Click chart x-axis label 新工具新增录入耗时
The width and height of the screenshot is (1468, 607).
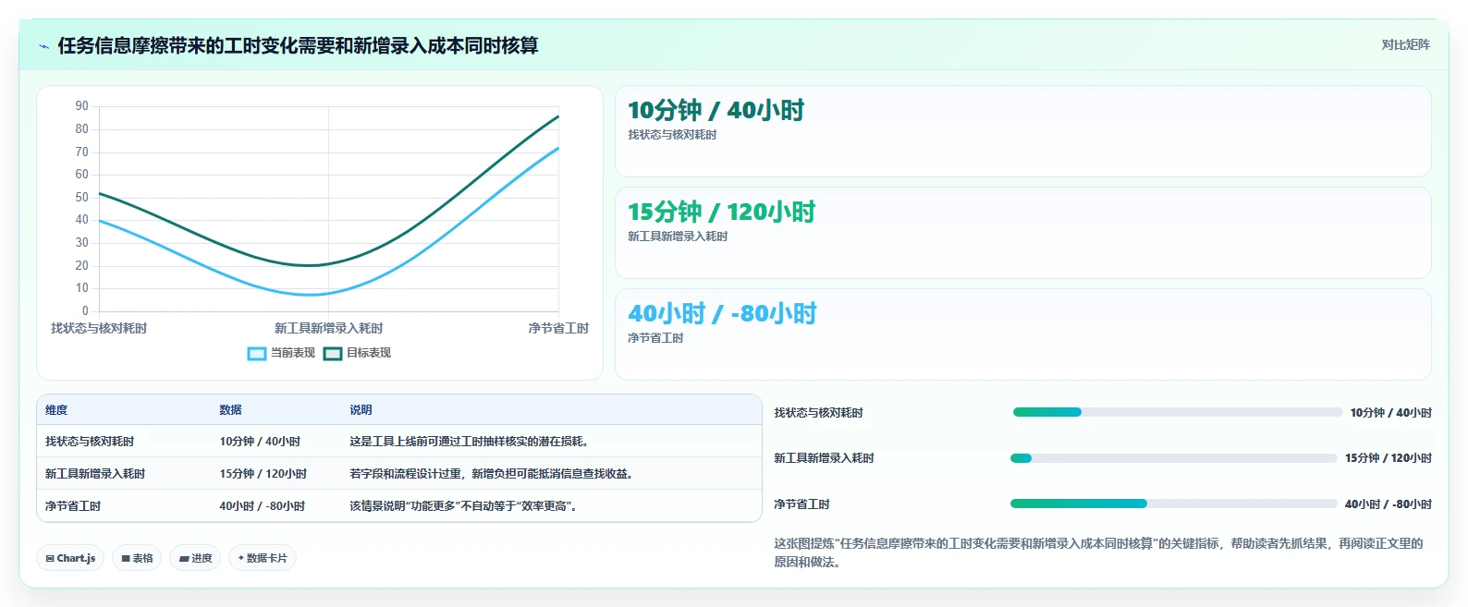click(x=328, y=328)
